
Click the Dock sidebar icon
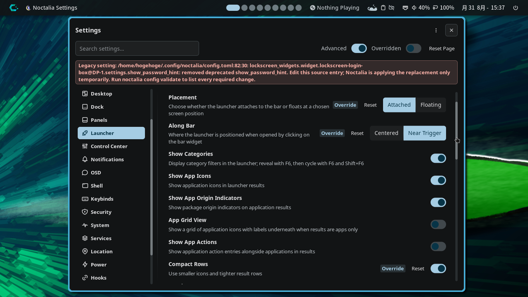[x=85, y=107]
